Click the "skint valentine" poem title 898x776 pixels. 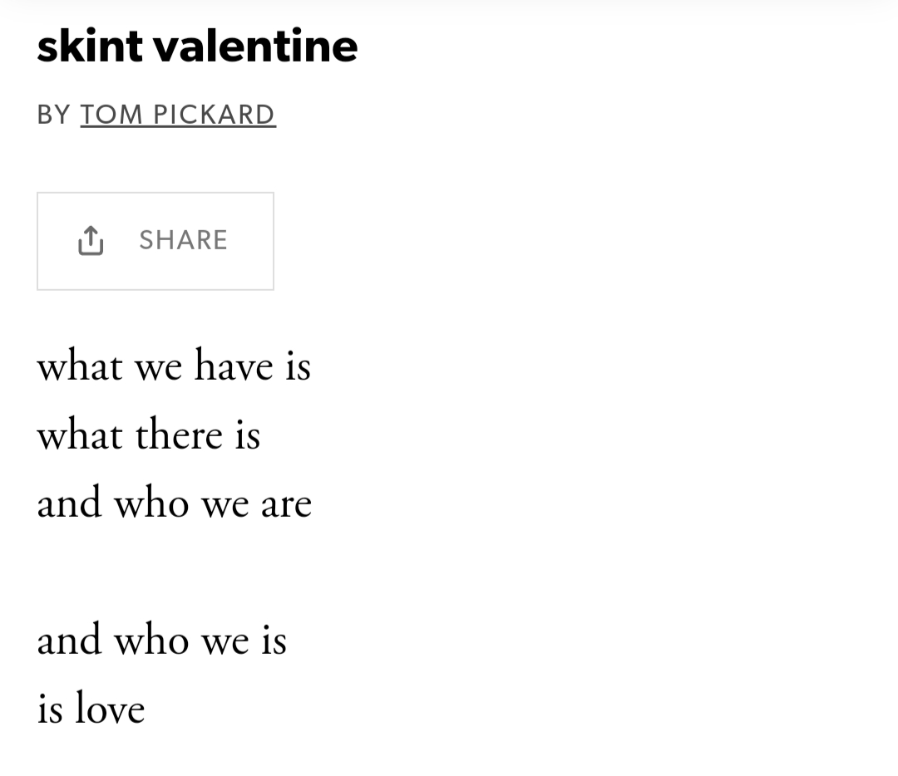(197, 47)
